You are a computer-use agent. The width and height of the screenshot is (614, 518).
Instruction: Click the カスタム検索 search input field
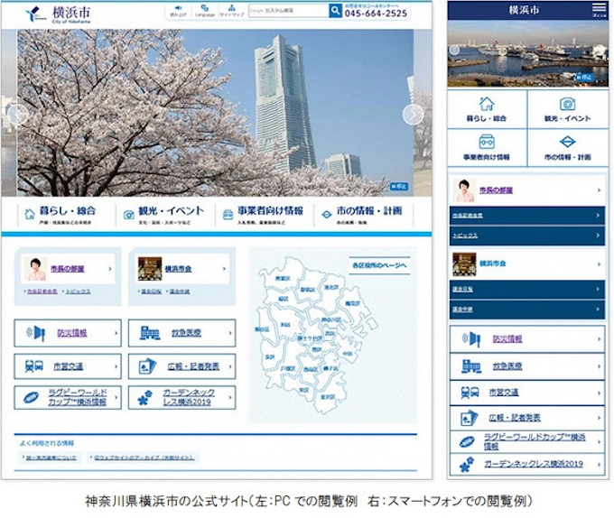275,13
